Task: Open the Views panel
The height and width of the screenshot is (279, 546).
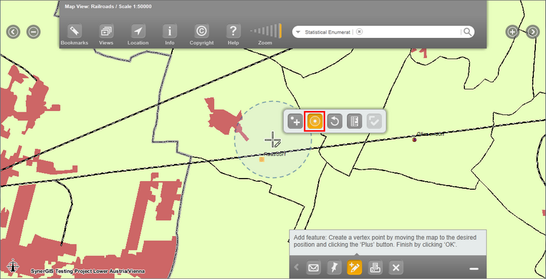Action: coord(106,33)
